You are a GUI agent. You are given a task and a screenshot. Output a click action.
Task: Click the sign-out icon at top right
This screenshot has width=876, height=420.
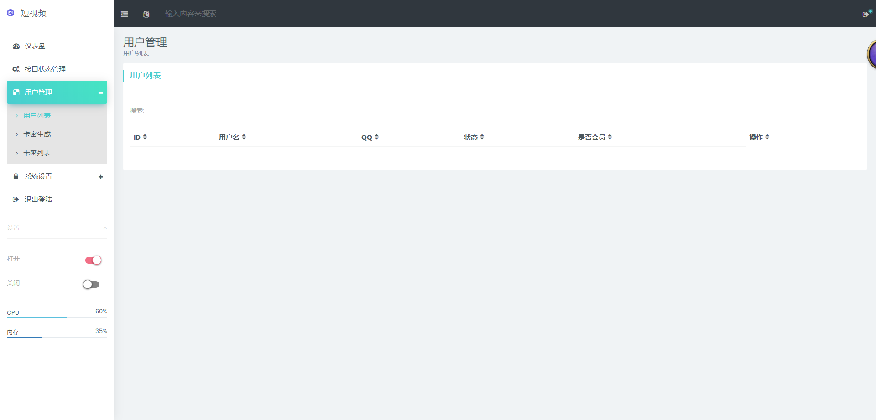pos(866,14)
